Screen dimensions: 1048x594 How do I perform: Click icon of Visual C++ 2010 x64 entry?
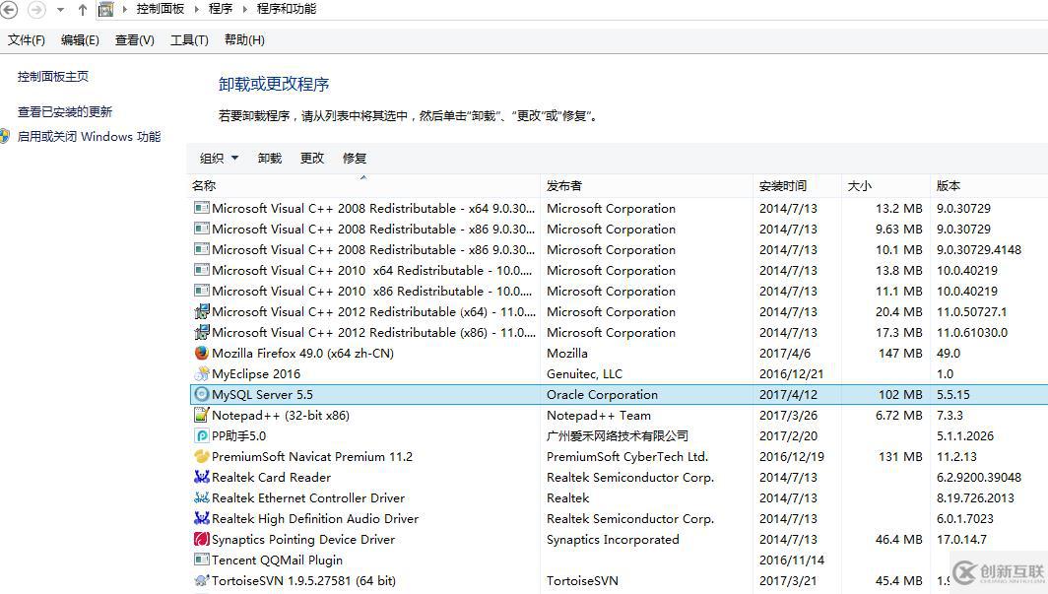pos(201,270)
